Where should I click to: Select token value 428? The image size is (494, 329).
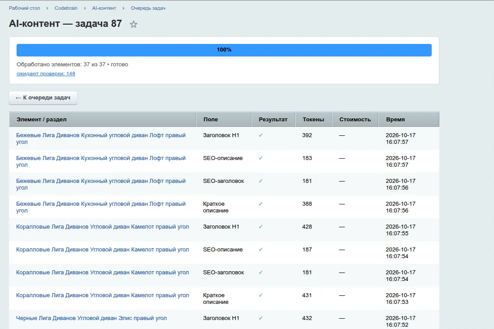tap(307, 227)
